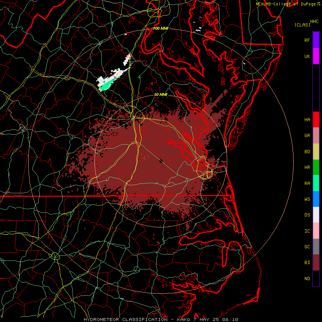The width and height of the screenshot is (322, 322).
Task: Click the HR green legend swatch
Action: click(316, 167)
